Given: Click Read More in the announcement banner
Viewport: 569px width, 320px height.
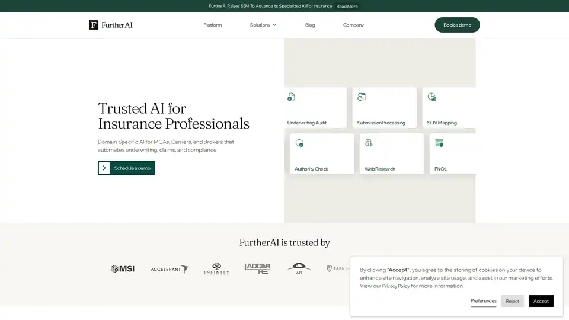Looking at the screenshot, I should pos(347,6).
